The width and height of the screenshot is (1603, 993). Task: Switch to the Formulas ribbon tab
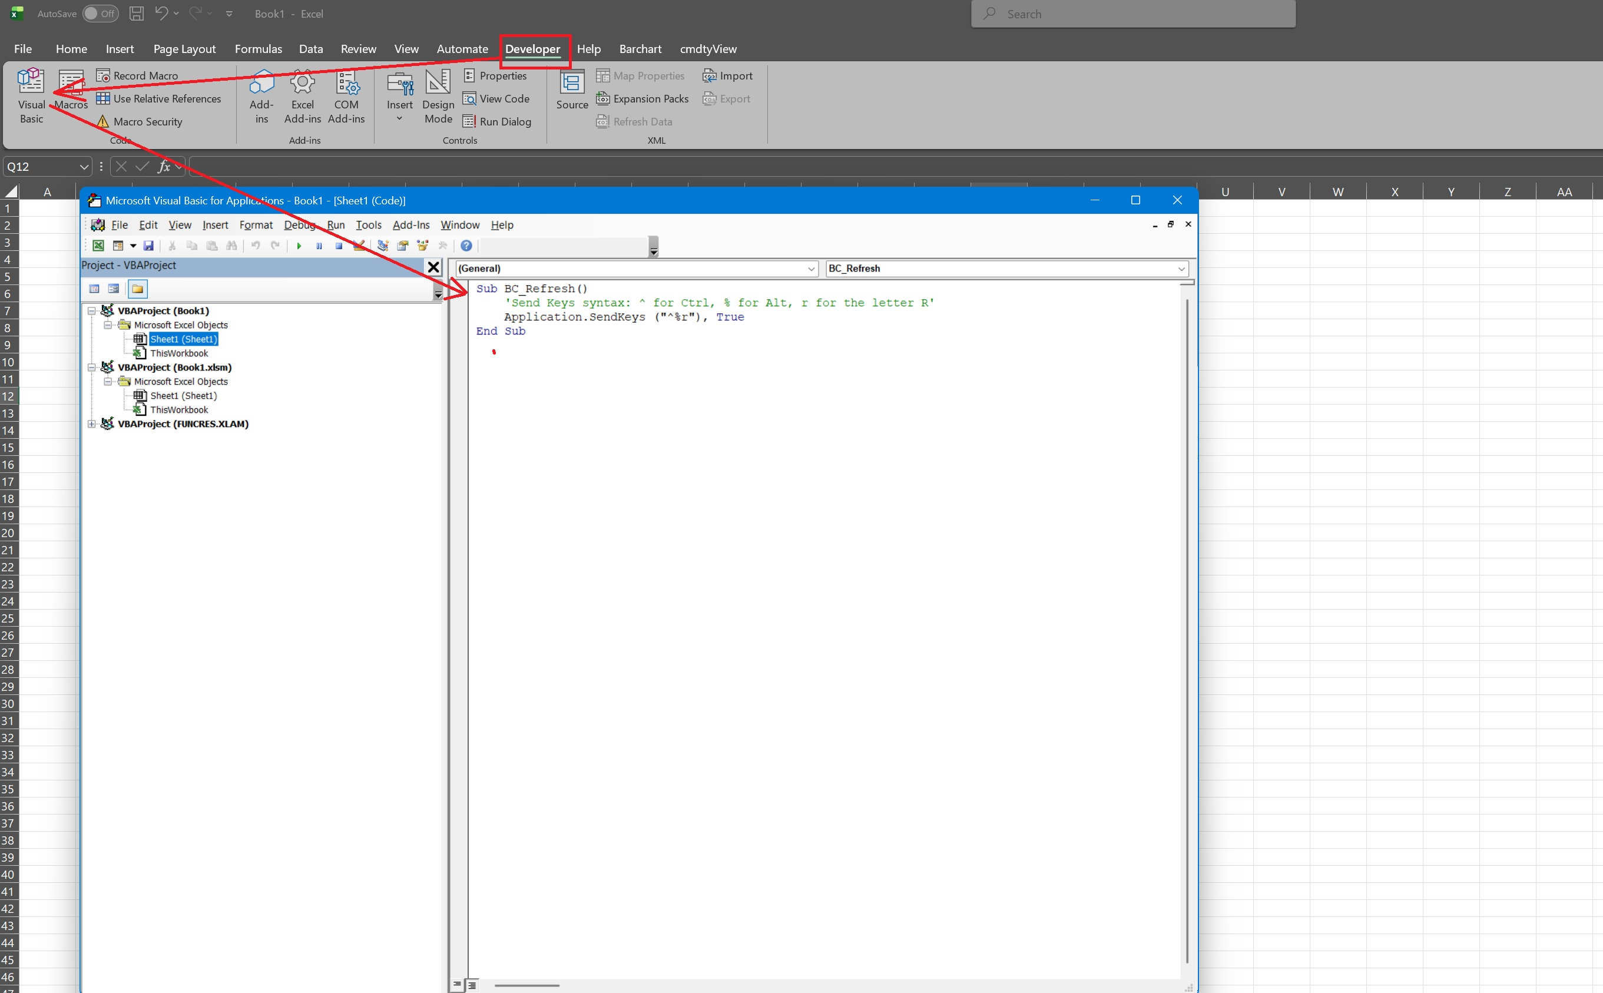[x=258, y=49]
